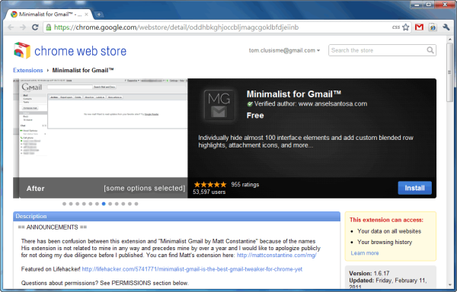457x292 pixels.
Task: Click the 955 ratings text
Action: pyautogui.click(x=245, y=184)
